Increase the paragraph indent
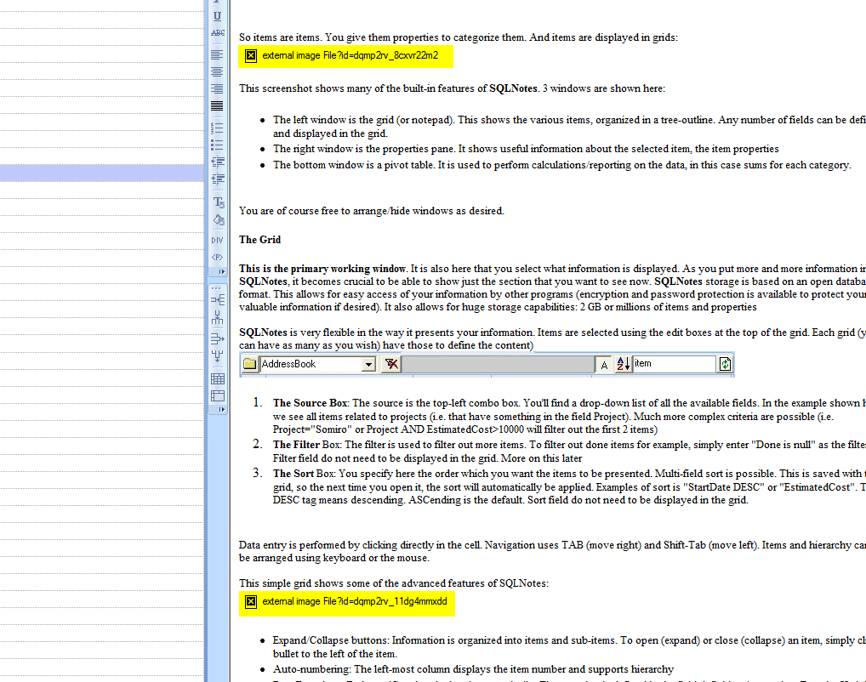The width and height of the screenshot is (866, 682). [218, 179]
